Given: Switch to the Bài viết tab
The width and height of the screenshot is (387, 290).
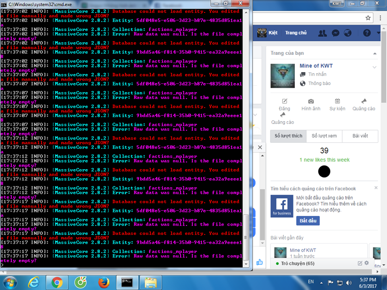Looking at the screenshot, I should (360, 136).
